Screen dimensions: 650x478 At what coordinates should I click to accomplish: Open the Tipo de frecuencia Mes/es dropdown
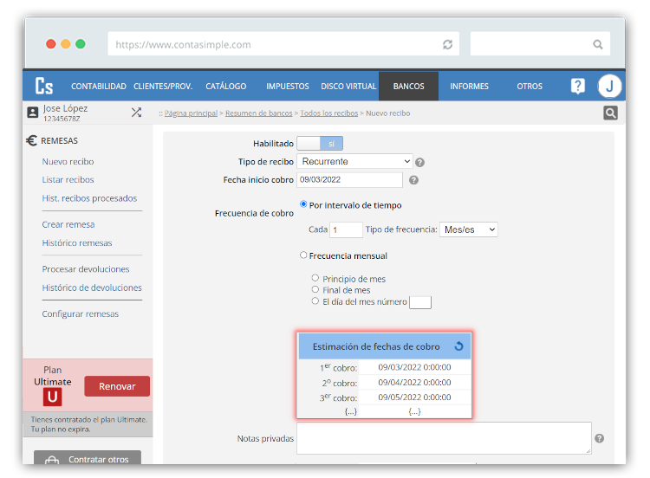coord(468,229)
